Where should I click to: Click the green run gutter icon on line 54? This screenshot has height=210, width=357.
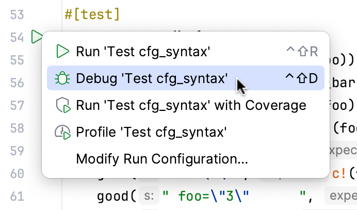[37, 37]
